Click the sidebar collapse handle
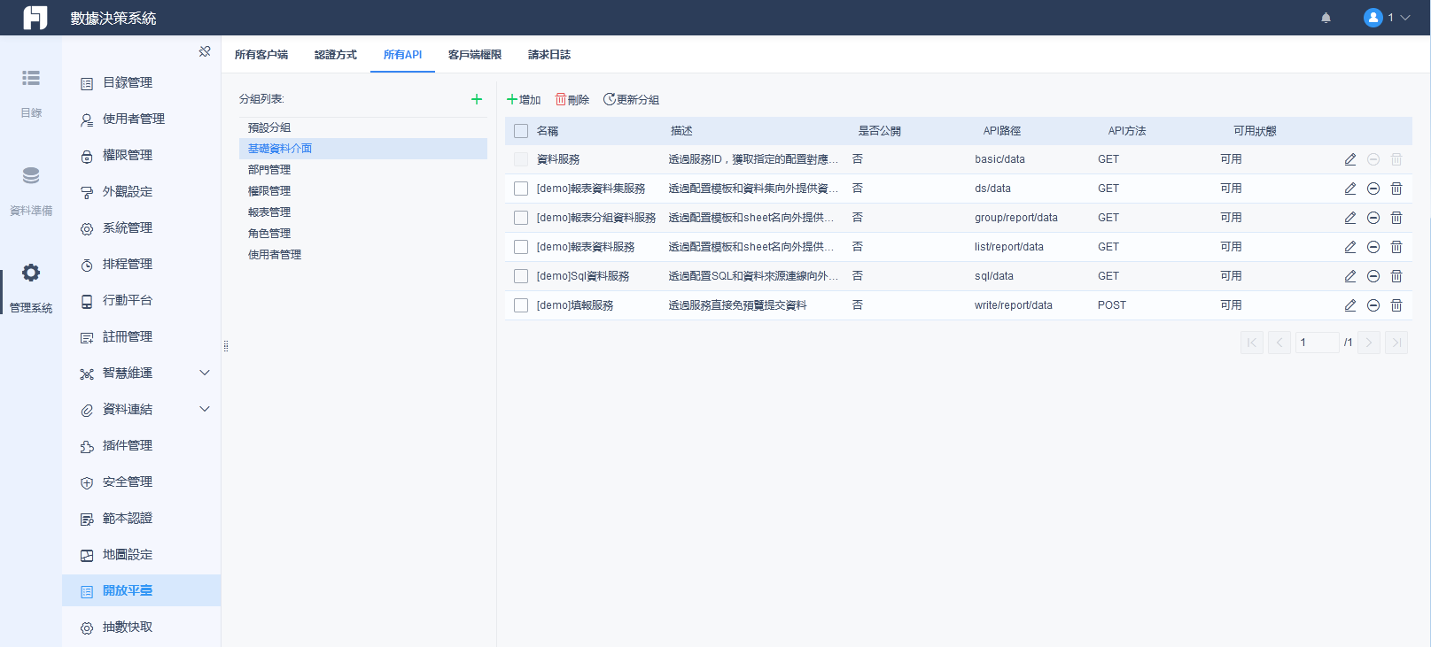This screenshot has width=1431, height=647. (226, 346)
